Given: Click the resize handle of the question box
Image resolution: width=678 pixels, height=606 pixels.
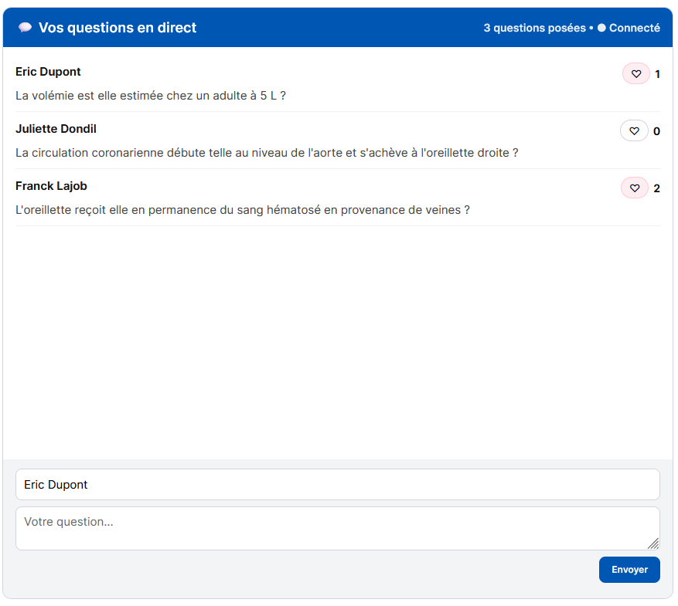Looking at the screenshot, I should tap(652, 543).
